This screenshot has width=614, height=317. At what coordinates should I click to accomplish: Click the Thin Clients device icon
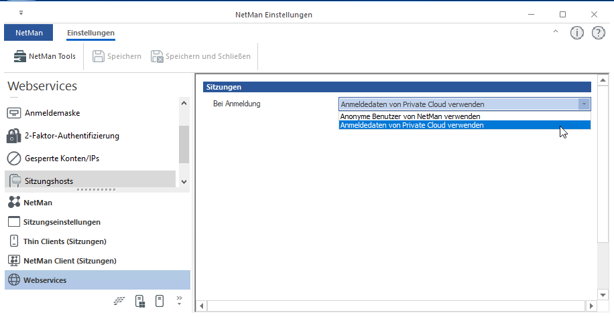[x=14, y=241]
